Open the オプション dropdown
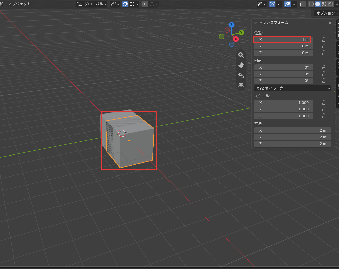The width and height of the screenshot is (339, 269). click(326, 13)
